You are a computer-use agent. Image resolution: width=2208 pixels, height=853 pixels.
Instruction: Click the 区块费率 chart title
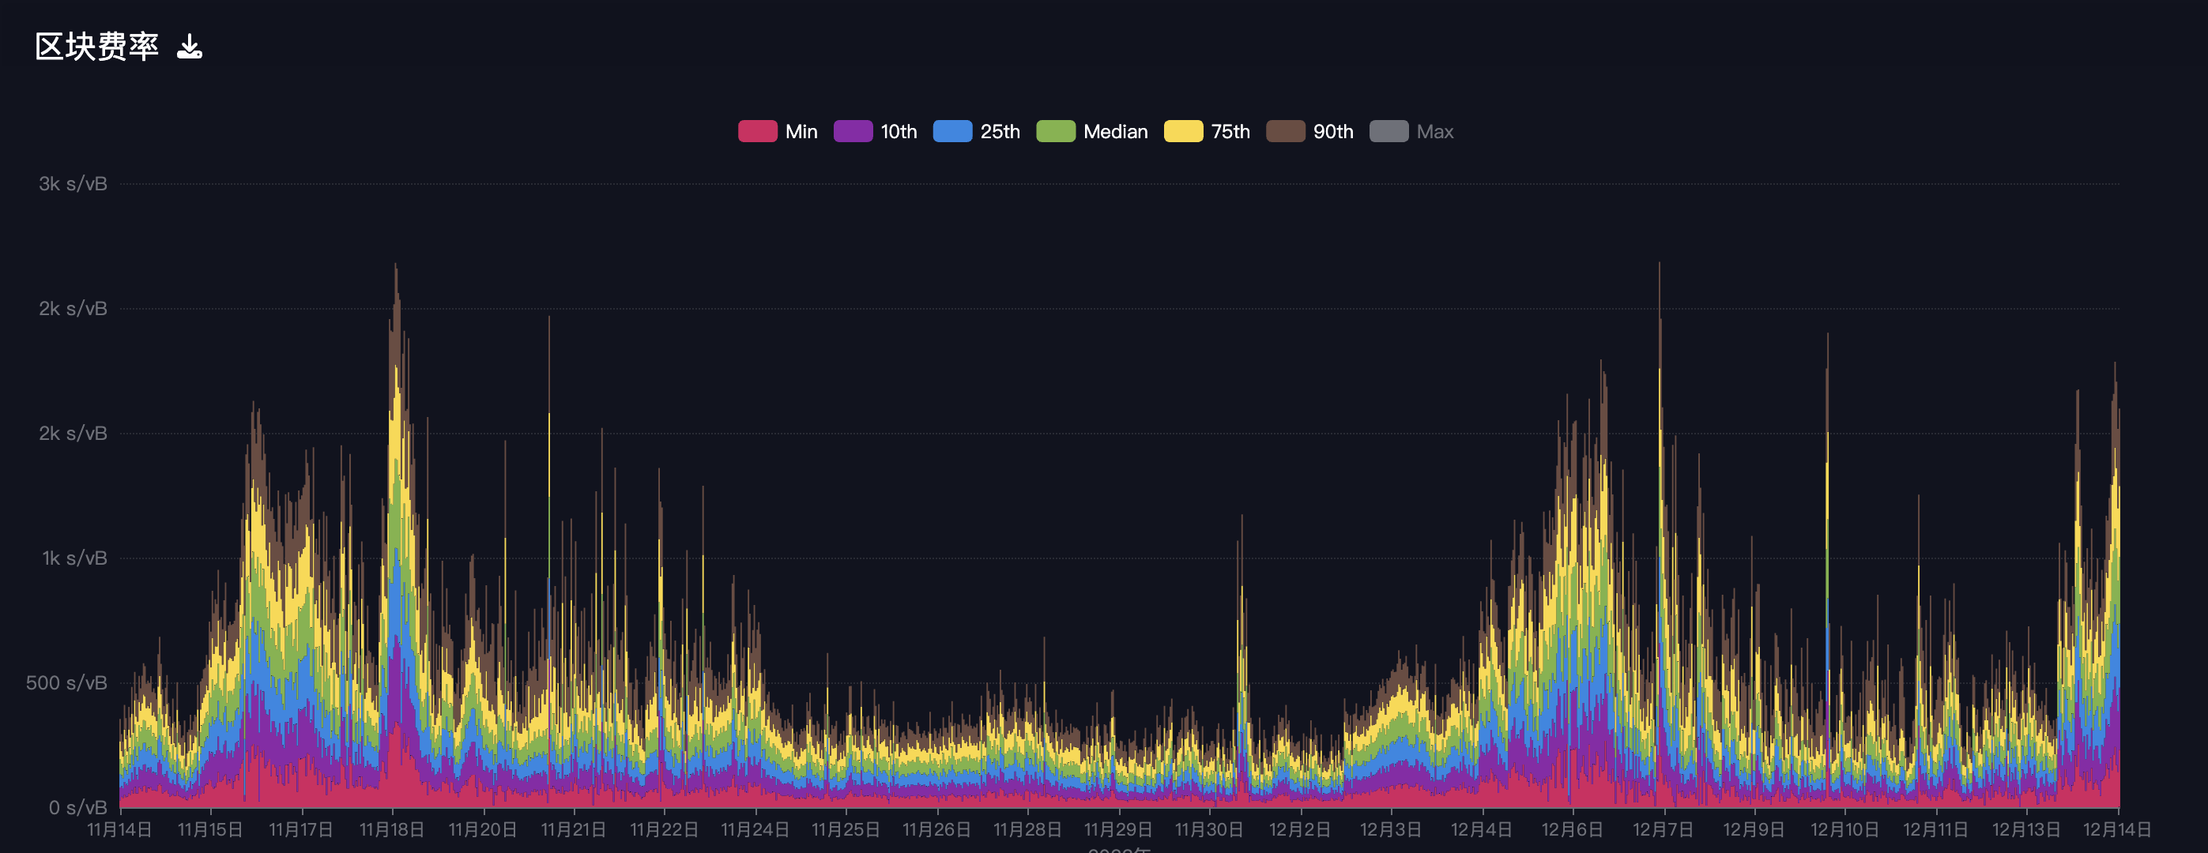coord(97,47)
